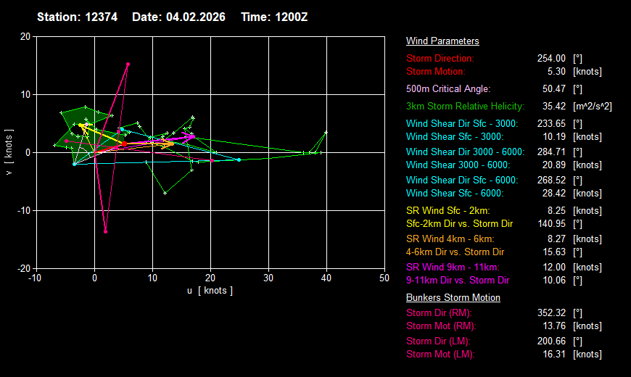
Task: Click the helicity value 35.42
Action: click(x=553, y=107)
